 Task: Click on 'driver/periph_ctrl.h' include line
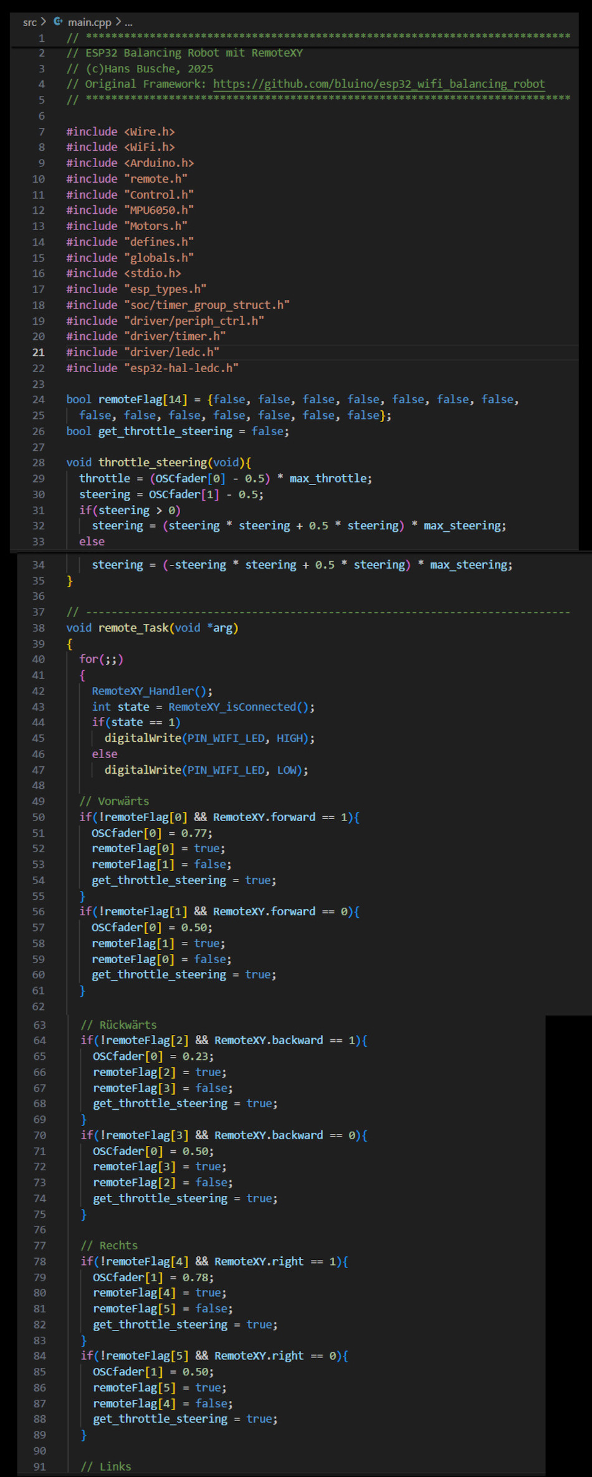pyautogui.click(x=165, y=320)
